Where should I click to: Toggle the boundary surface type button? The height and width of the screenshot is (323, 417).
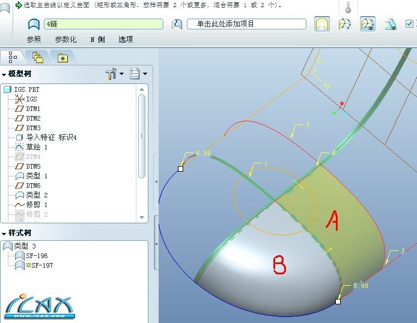pos(322,24)
